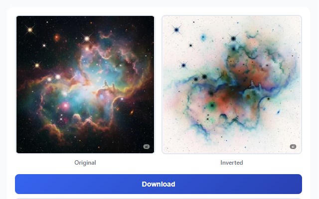Click the small blue galaxy streak in Inverted image

278,112
